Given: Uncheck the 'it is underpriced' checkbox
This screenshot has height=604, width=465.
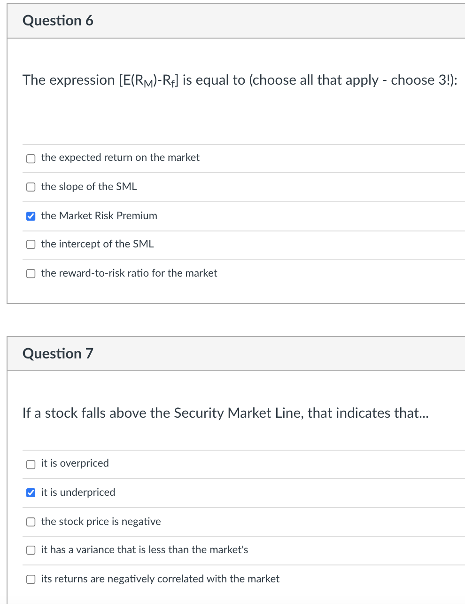Looking at the screenshot, I should coord(31,493).
